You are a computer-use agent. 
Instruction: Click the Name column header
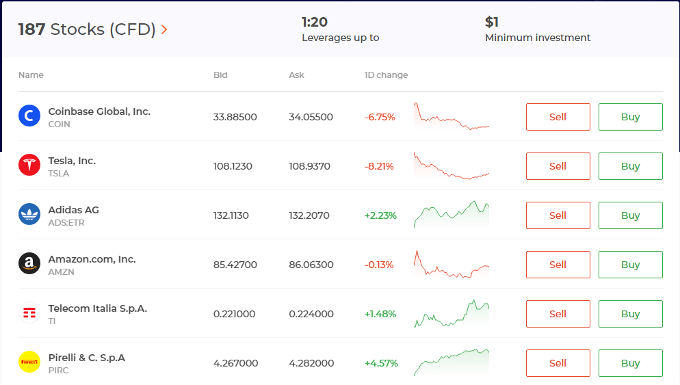click(x=31, y=75)
